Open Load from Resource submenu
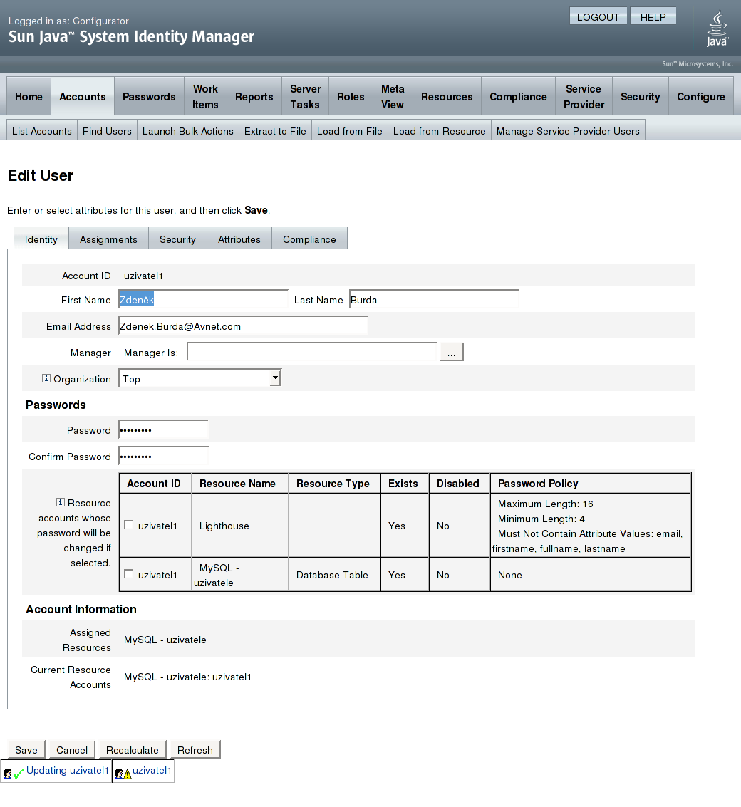The width and height of the screenshot is (741, 807). click(439, 131)
